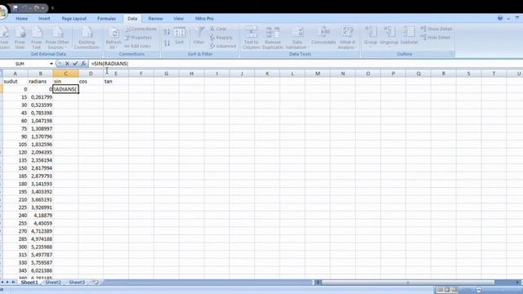Switch to Page Layout tab

tap(74, 19)
